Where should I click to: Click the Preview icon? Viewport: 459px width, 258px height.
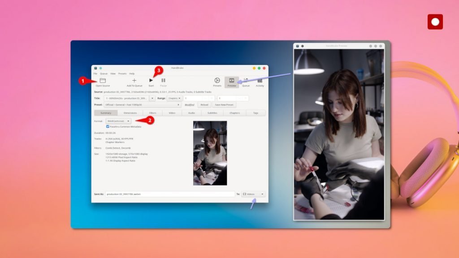pos(231,81)
